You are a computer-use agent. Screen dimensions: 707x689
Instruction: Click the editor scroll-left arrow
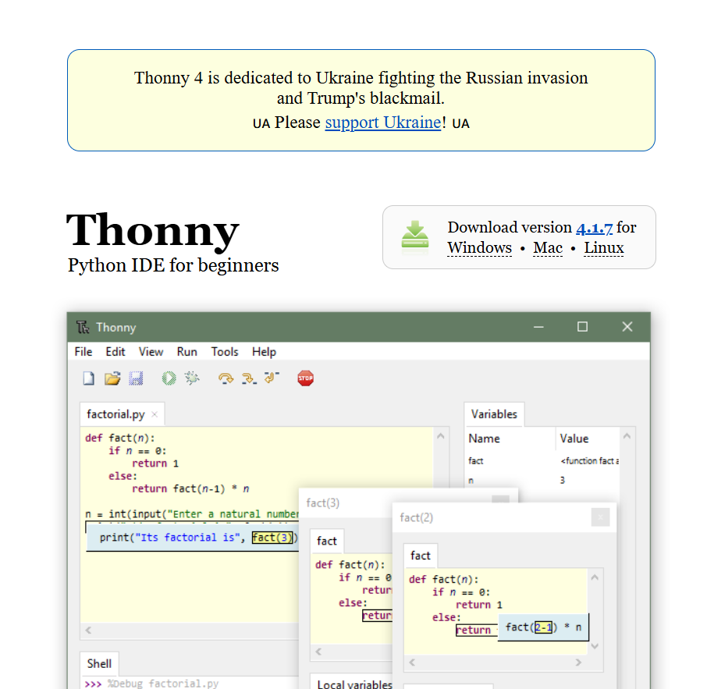click(x=88, y=630)
